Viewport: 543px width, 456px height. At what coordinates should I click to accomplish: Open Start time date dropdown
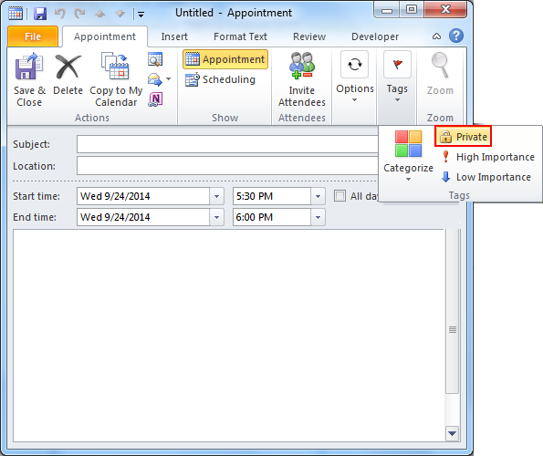pyautogui.click(x=217, y=196)
